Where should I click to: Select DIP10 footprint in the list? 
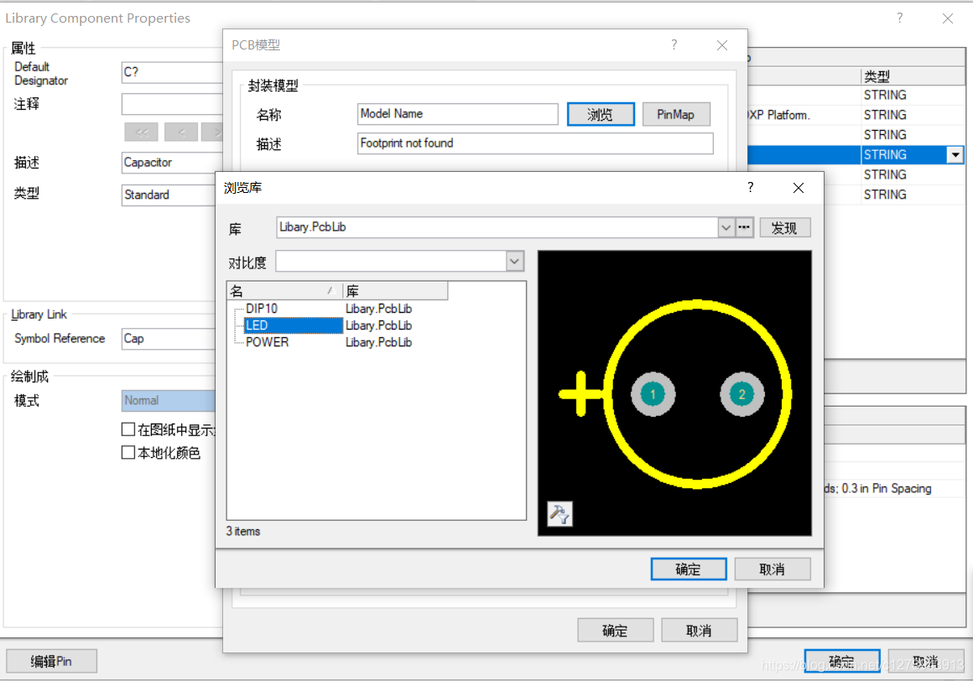pyautogui.click(x=262, y=309)
